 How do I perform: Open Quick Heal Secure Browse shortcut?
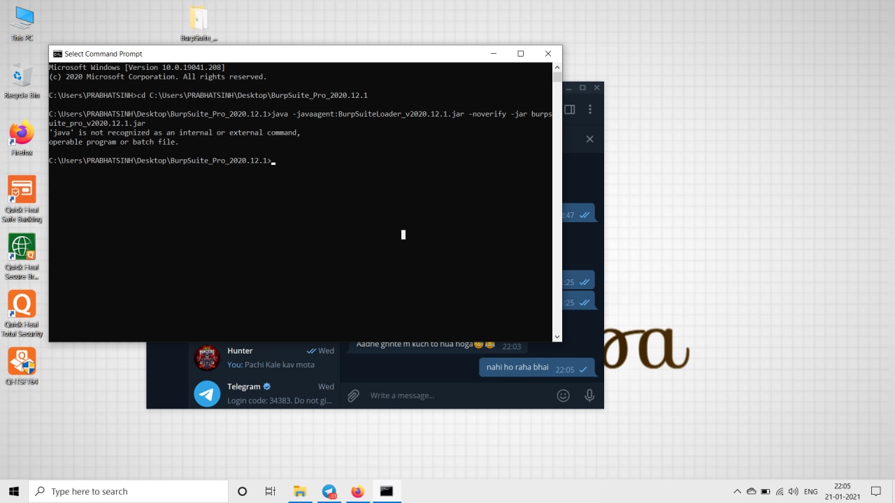[22, 256]
